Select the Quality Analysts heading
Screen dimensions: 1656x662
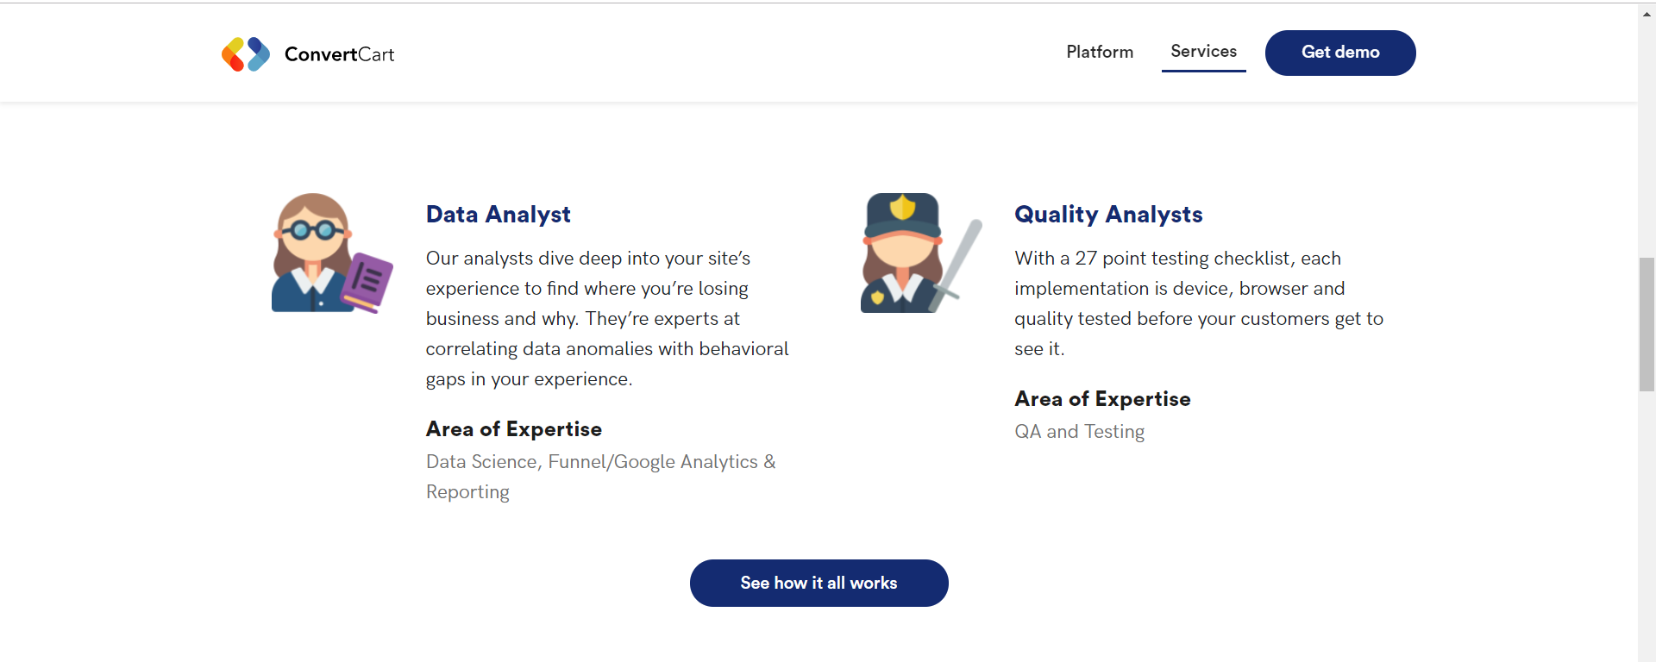[1108, 214]
